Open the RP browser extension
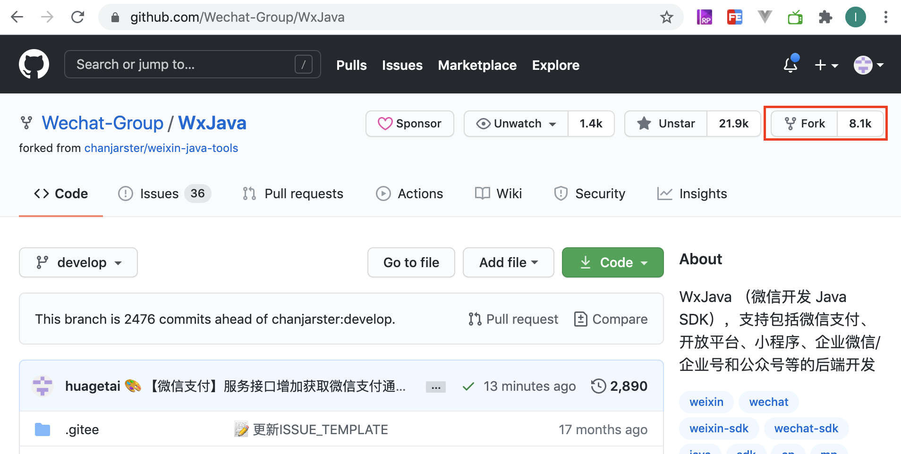The image size is (901, 454). pyautogui.click(x=704, y=17)
